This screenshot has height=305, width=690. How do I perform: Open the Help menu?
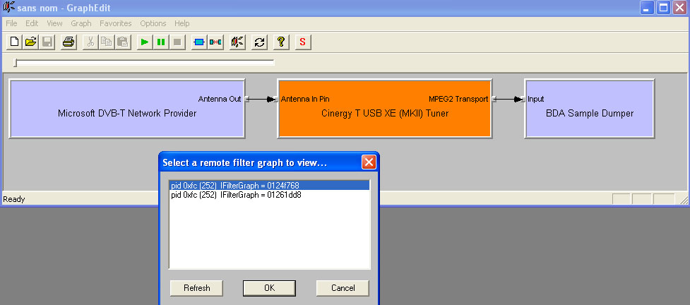182,23
